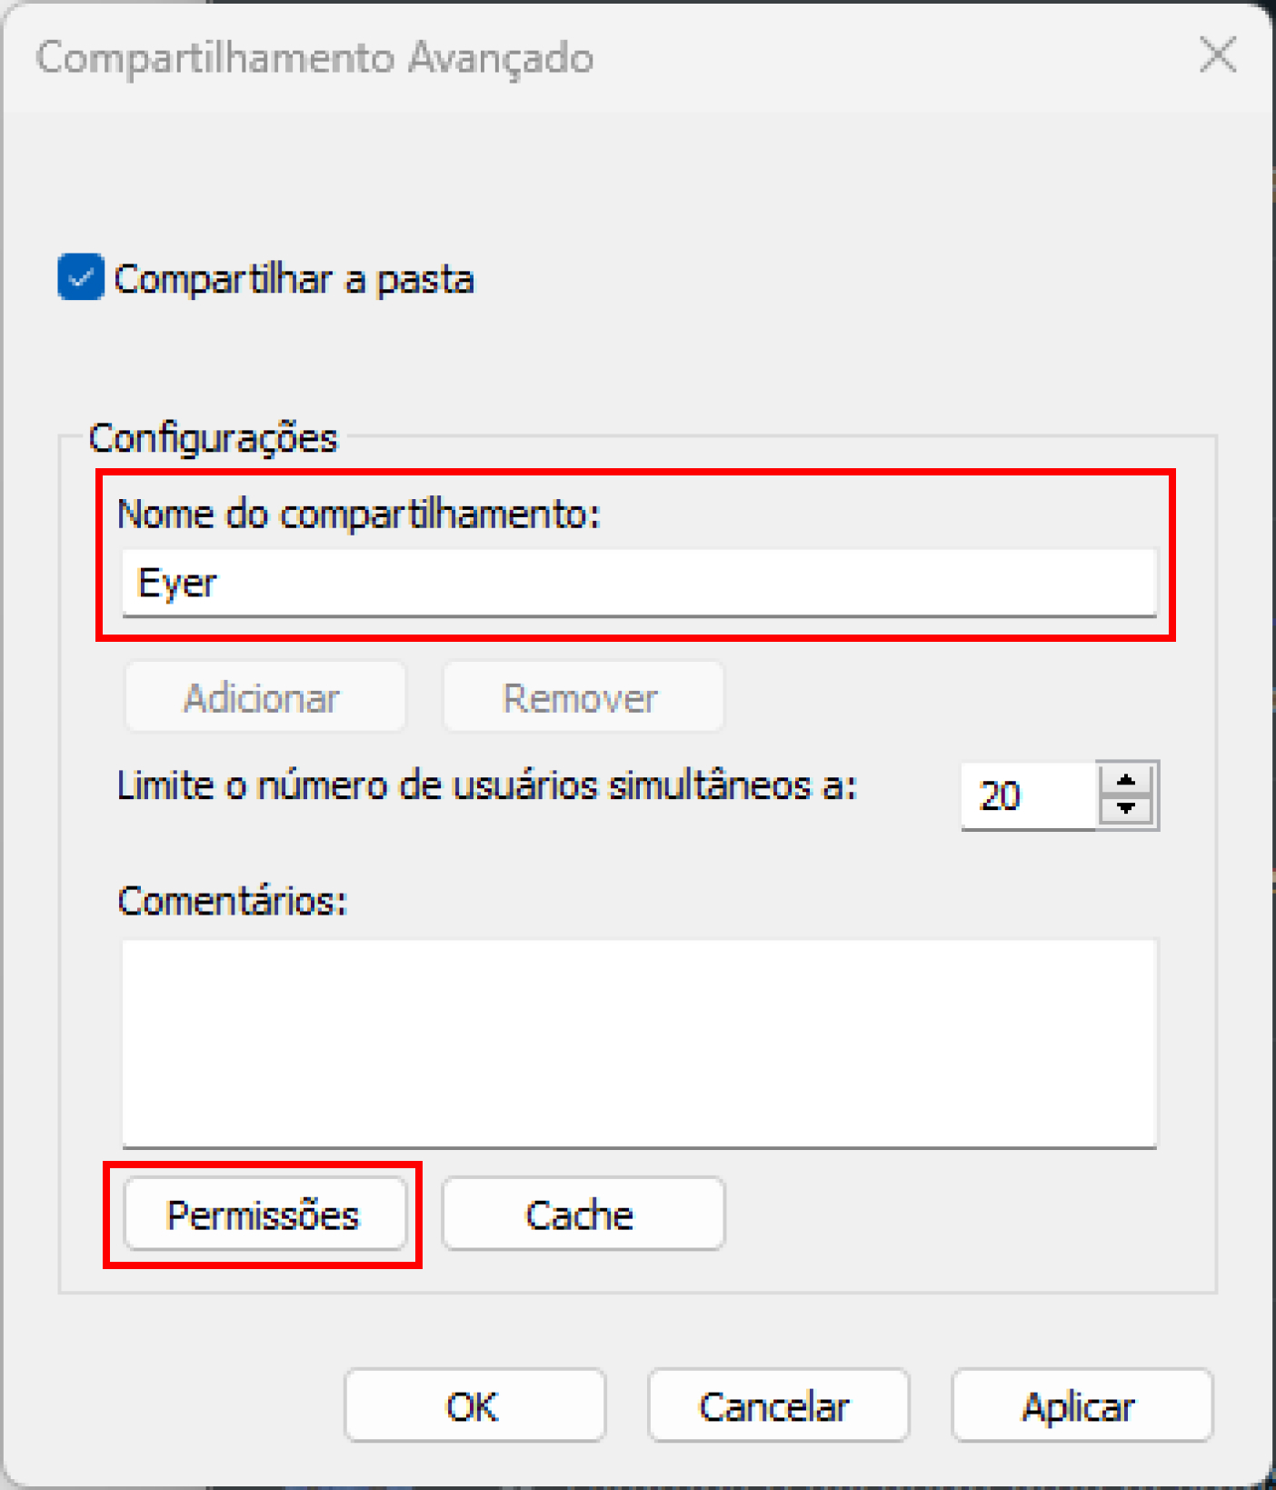1276x1490 pixels.
Task: Open the Cache settings
Action: [583, 1215]
